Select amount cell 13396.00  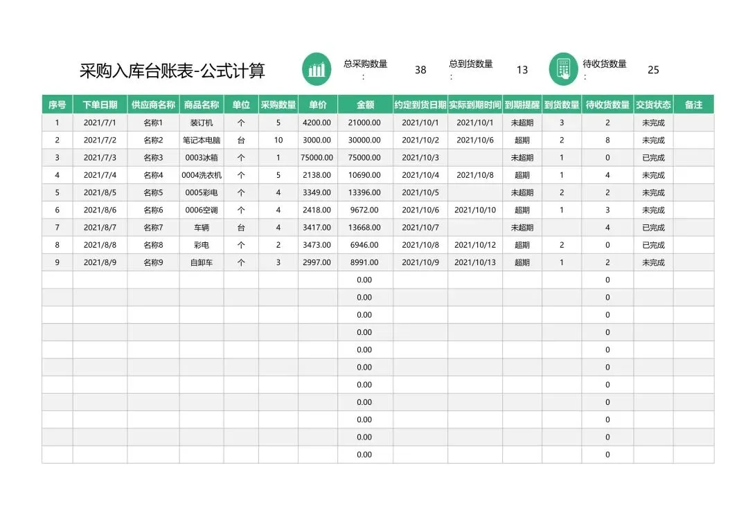point(364,192)
